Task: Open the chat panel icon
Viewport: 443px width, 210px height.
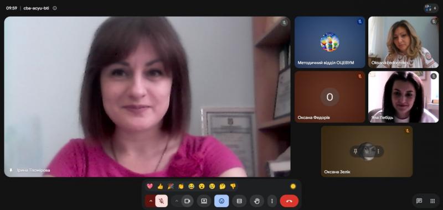Action: tap(419, 201)
